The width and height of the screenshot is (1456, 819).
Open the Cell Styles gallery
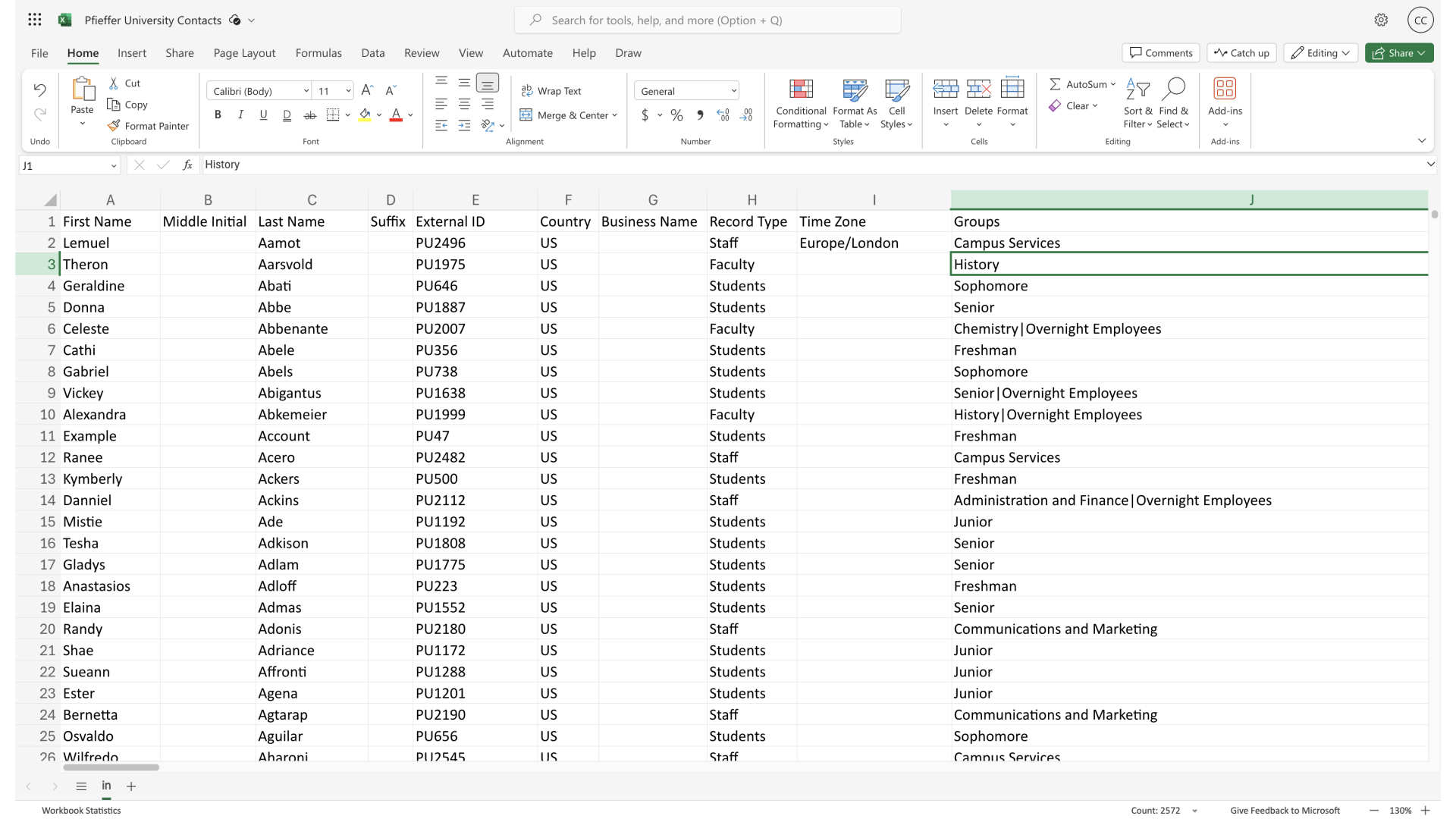pyautogui.click(x=896, y=104)
